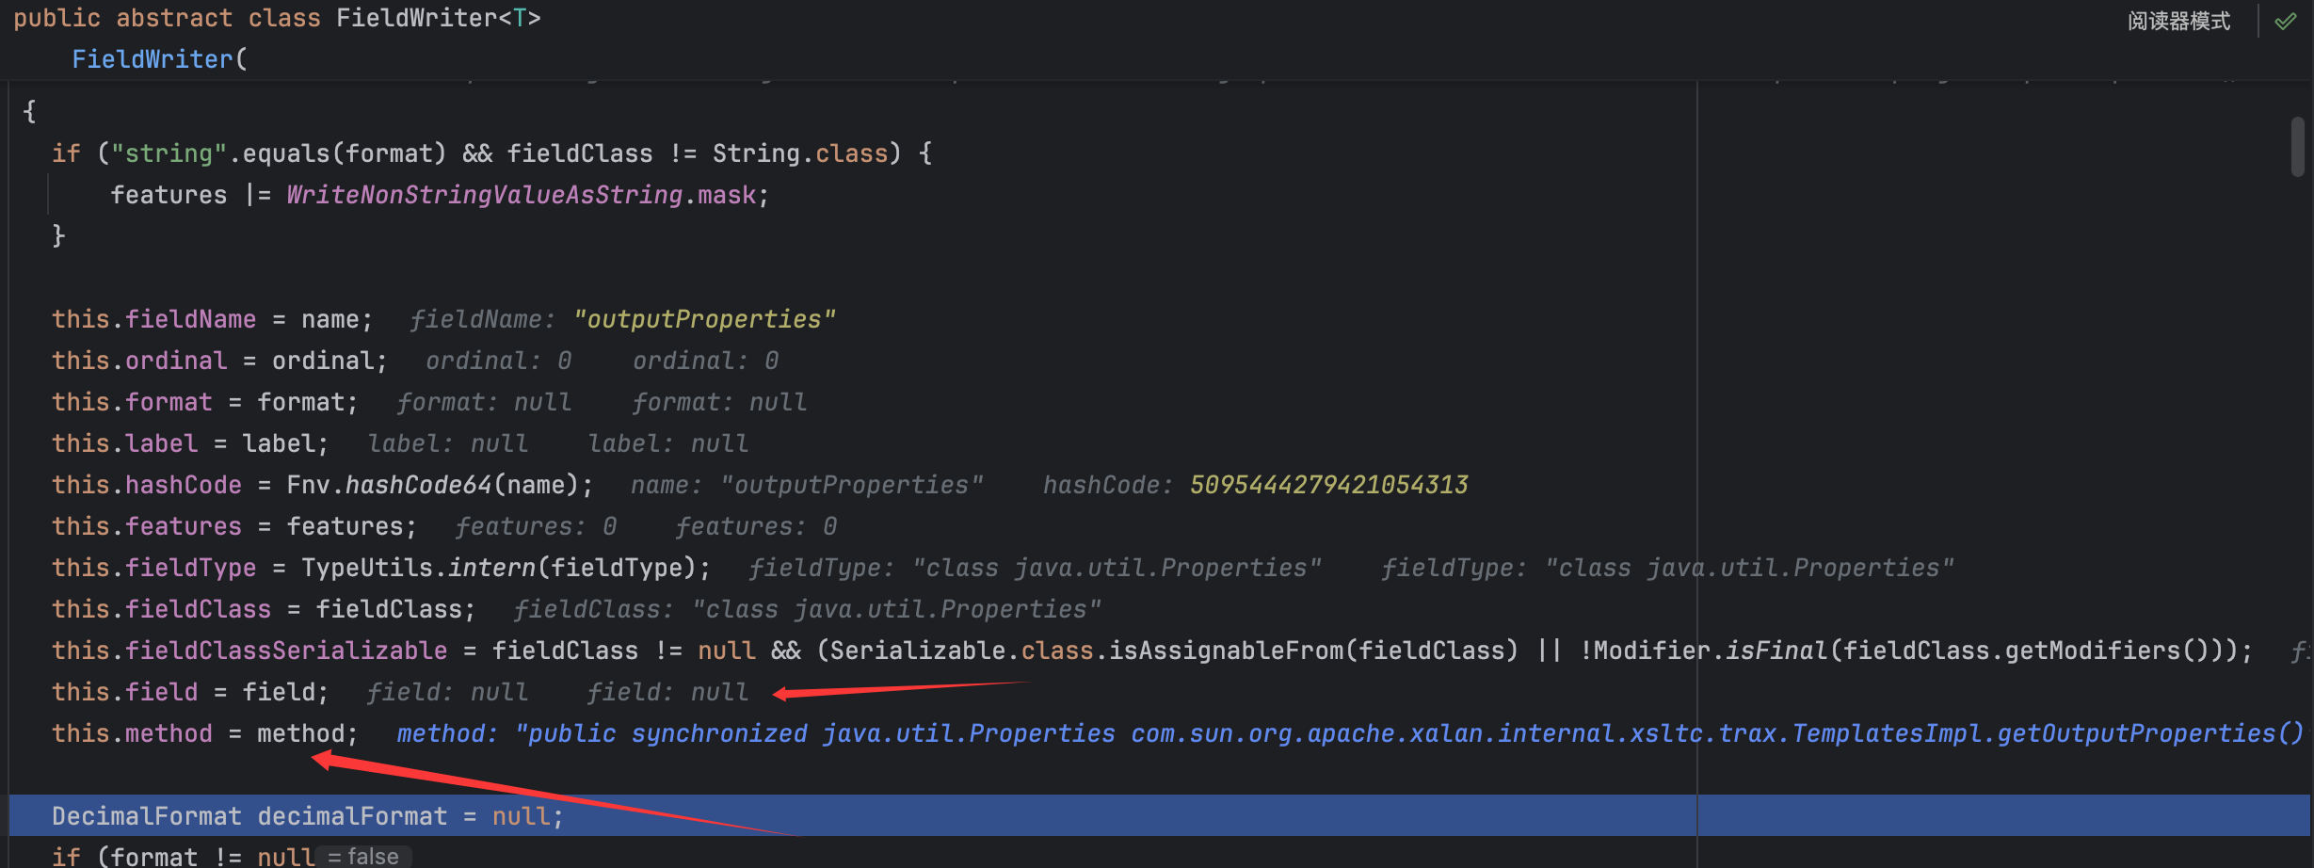Jump to the sticky FieldWriter<T> class header line
The image size is (2314, 868).
pos(277,19)
